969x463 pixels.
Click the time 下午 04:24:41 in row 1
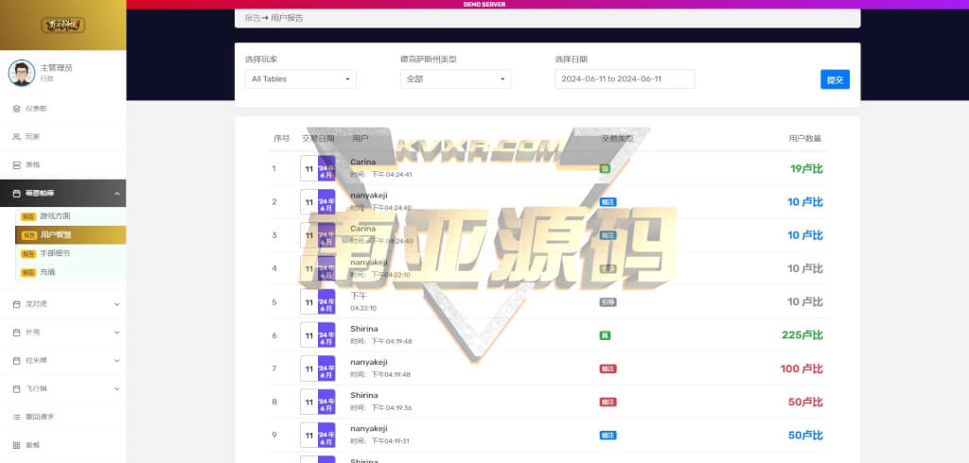[x=391, y=175]
